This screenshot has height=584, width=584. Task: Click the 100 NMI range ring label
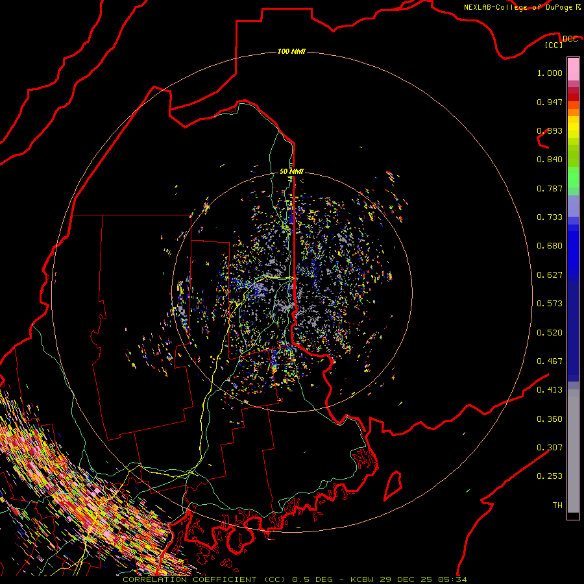click(291, 51)
